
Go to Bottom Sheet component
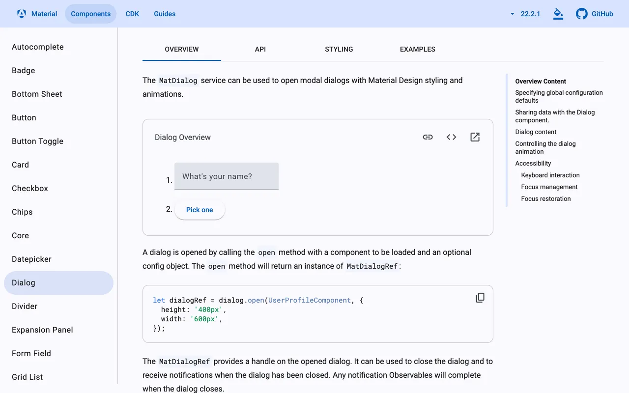point(58,94)
